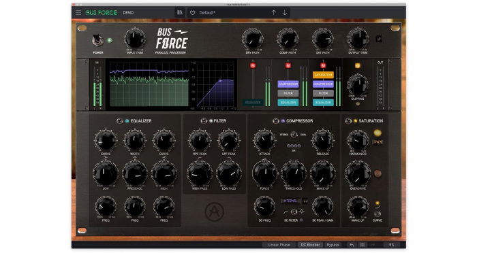Load previous preset with up arrow
477x253 pixels.
click(x=273, y=12)
